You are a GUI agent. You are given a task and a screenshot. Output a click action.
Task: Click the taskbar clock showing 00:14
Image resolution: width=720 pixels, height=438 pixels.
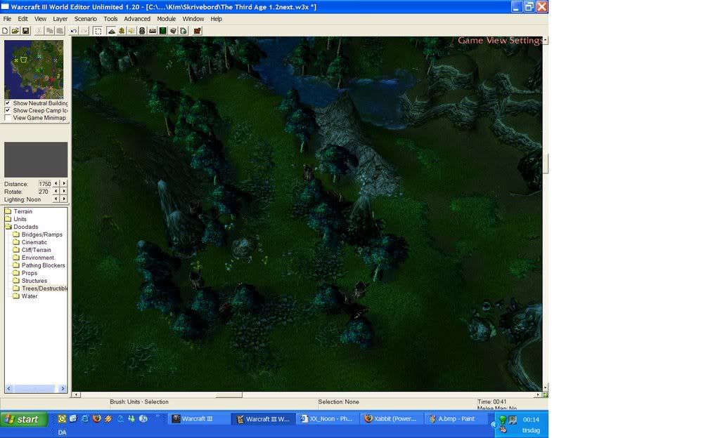click(x=532, y=419)
